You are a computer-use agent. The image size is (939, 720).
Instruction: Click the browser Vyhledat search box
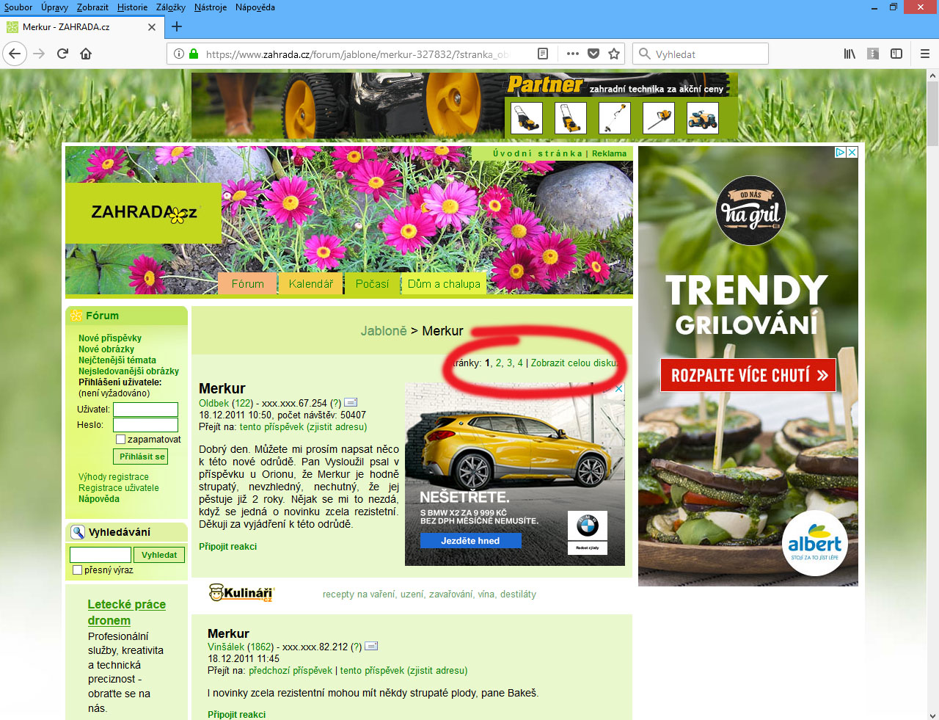pos(701,54)
